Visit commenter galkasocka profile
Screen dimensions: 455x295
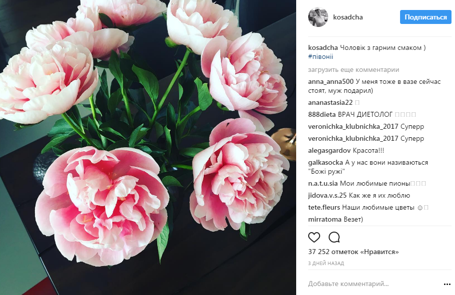point(326,162)
